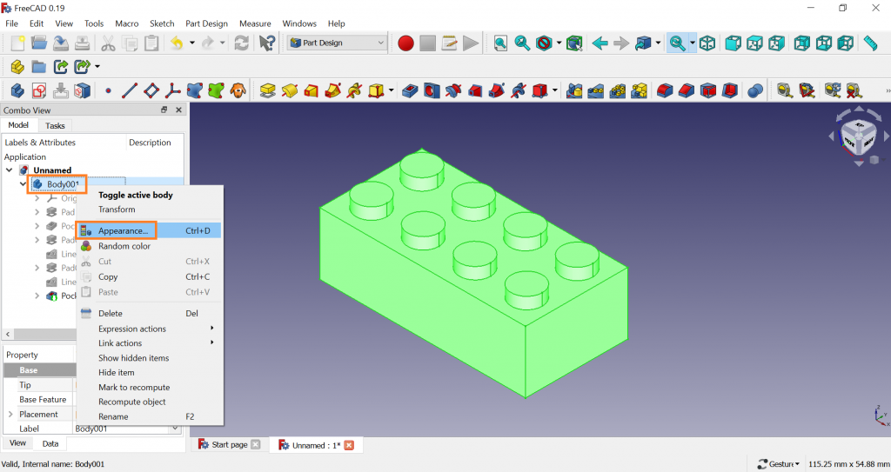The height and width of the screenshot is (472, 891).
Task: Pick Random color from the context menu
Action: pos(124,246)
